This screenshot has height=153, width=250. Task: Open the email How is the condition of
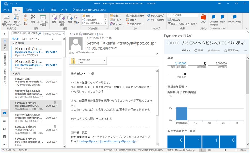click(x=36, y=142)
